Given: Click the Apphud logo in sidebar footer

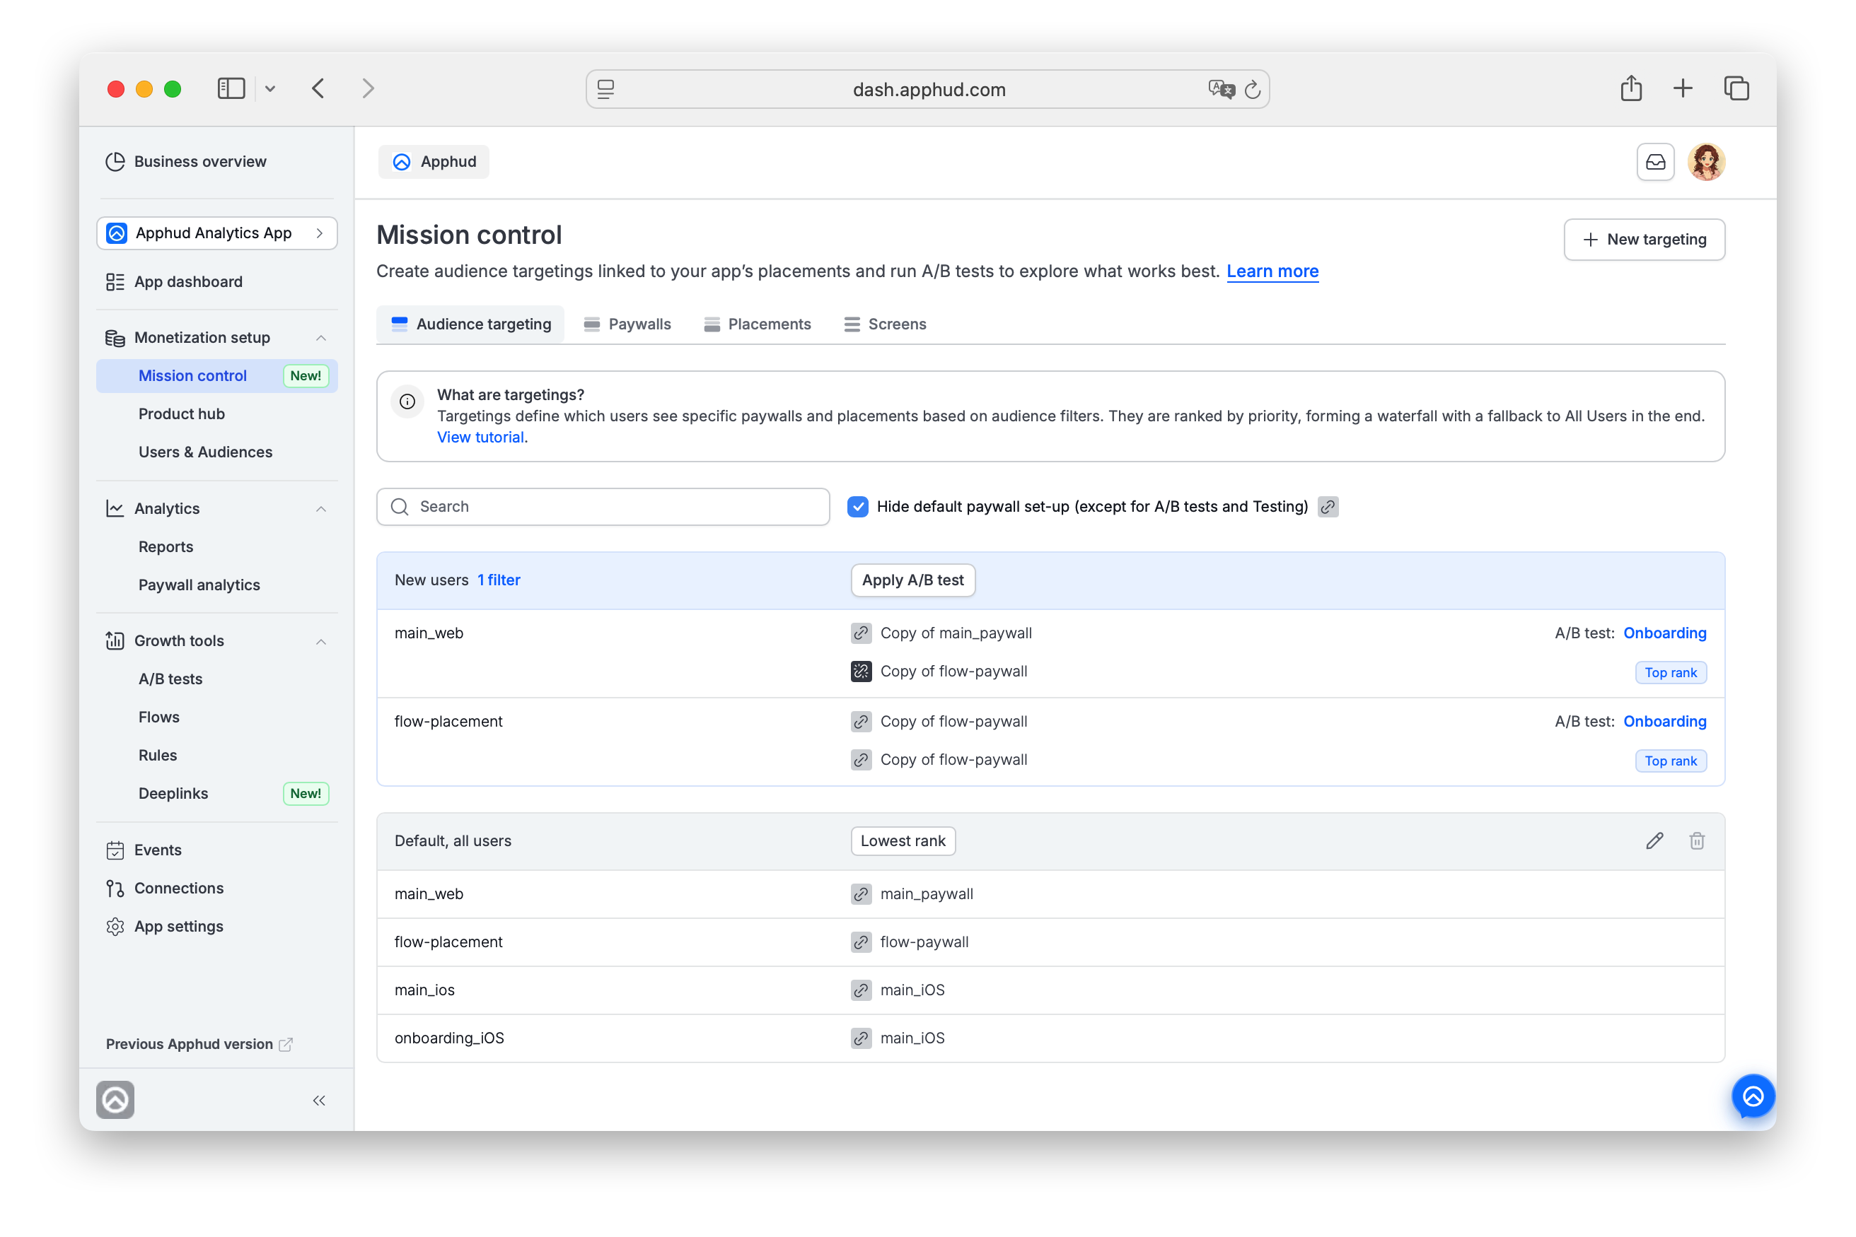Looking at the screenshot, I should pyautogui.click(x=115, y=1100).
